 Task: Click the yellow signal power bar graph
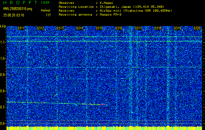pos(104,128)
